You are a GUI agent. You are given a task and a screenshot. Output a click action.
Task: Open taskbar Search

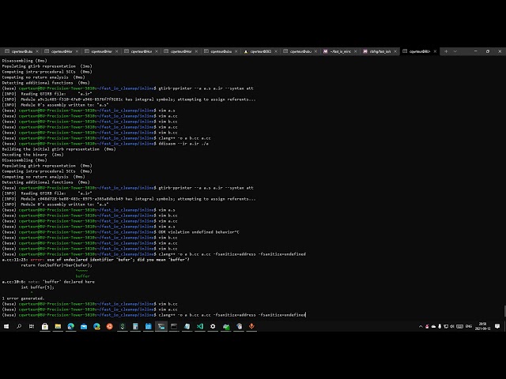[x=19, y=326]
